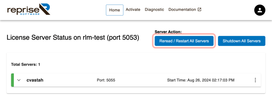Viewport: 272px width, 111px height.
Task: Click the License Server Status heading
Action: pos(73,38)
